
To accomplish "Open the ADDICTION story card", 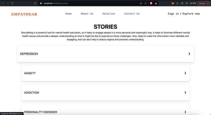I will [x=105, y=93].
